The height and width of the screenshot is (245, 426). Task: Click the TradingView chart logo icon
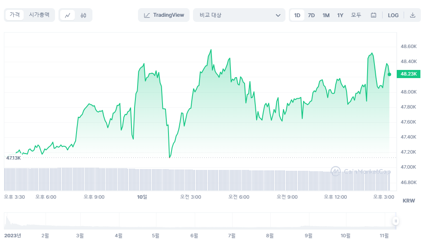click(147, 15)
